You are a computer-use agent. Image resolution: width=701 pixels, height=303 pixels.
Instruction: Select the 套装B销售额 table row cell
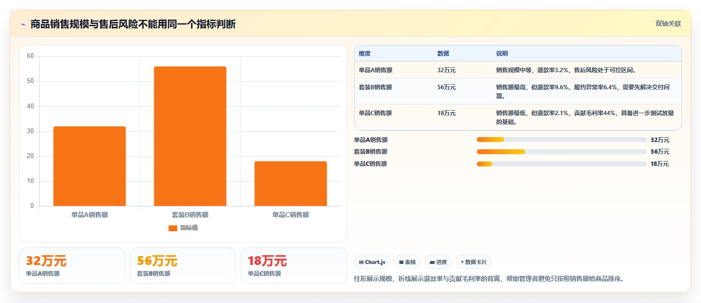pos(375,87)
